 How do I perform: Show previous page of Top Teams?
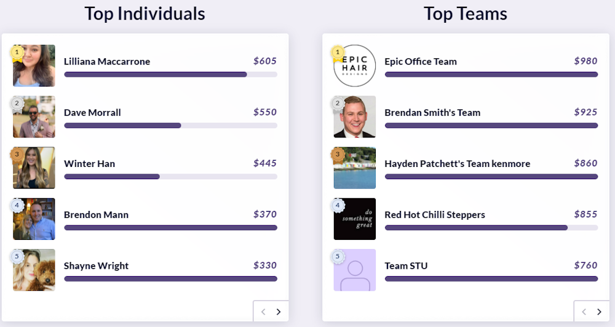pos(584,312)
